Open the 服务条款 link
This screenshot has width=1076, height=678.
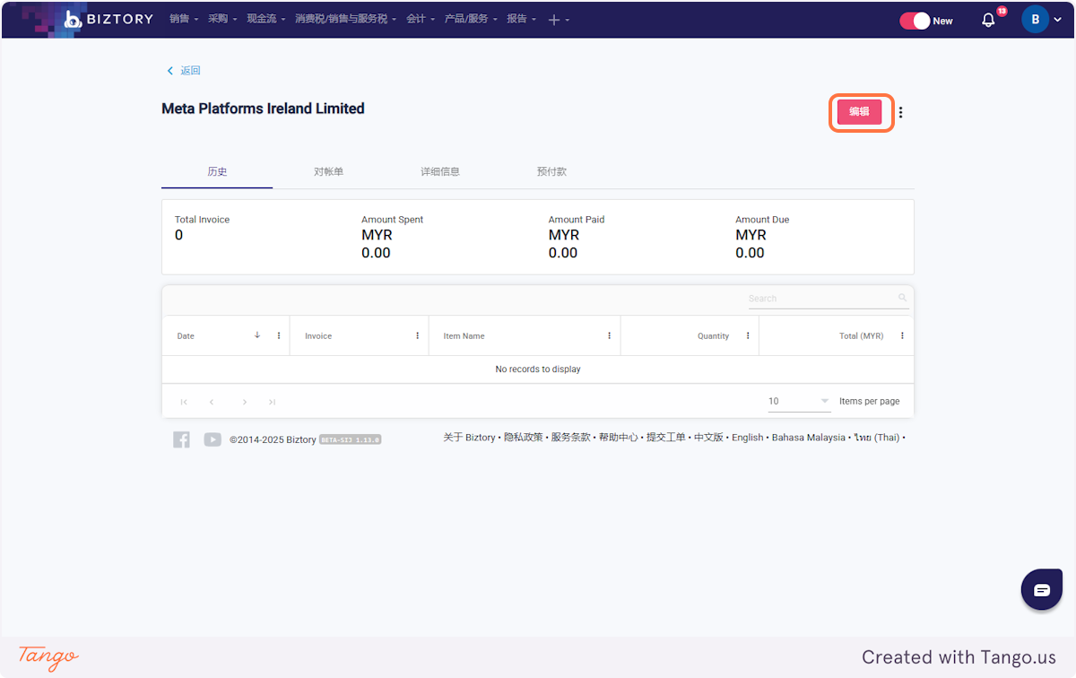point(571,438)
